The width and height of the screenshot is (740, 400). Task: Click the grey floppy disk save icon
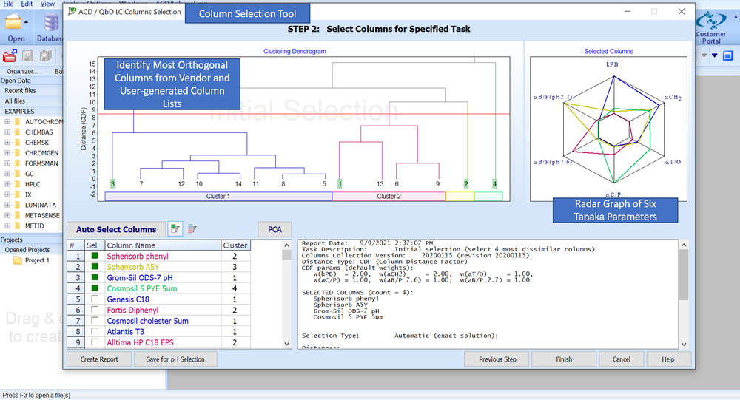[27, 55]
